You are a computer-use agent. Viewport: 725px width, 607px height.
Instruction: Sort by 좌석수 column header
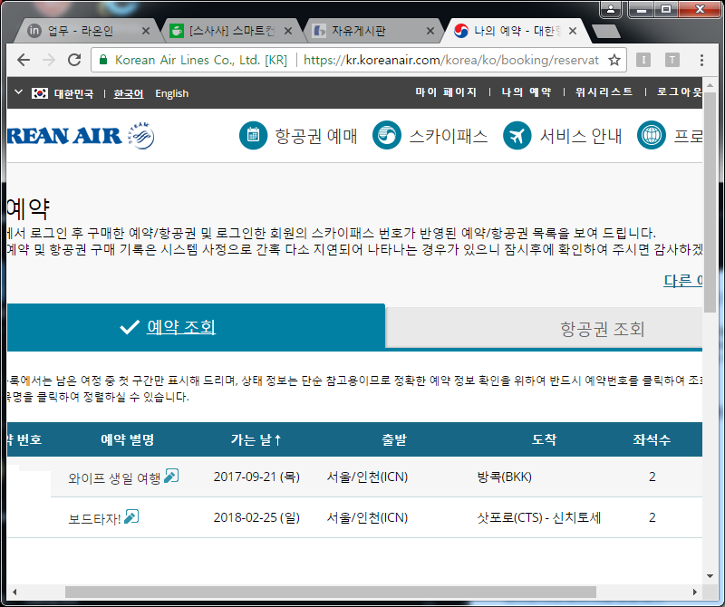coord(652,439)
